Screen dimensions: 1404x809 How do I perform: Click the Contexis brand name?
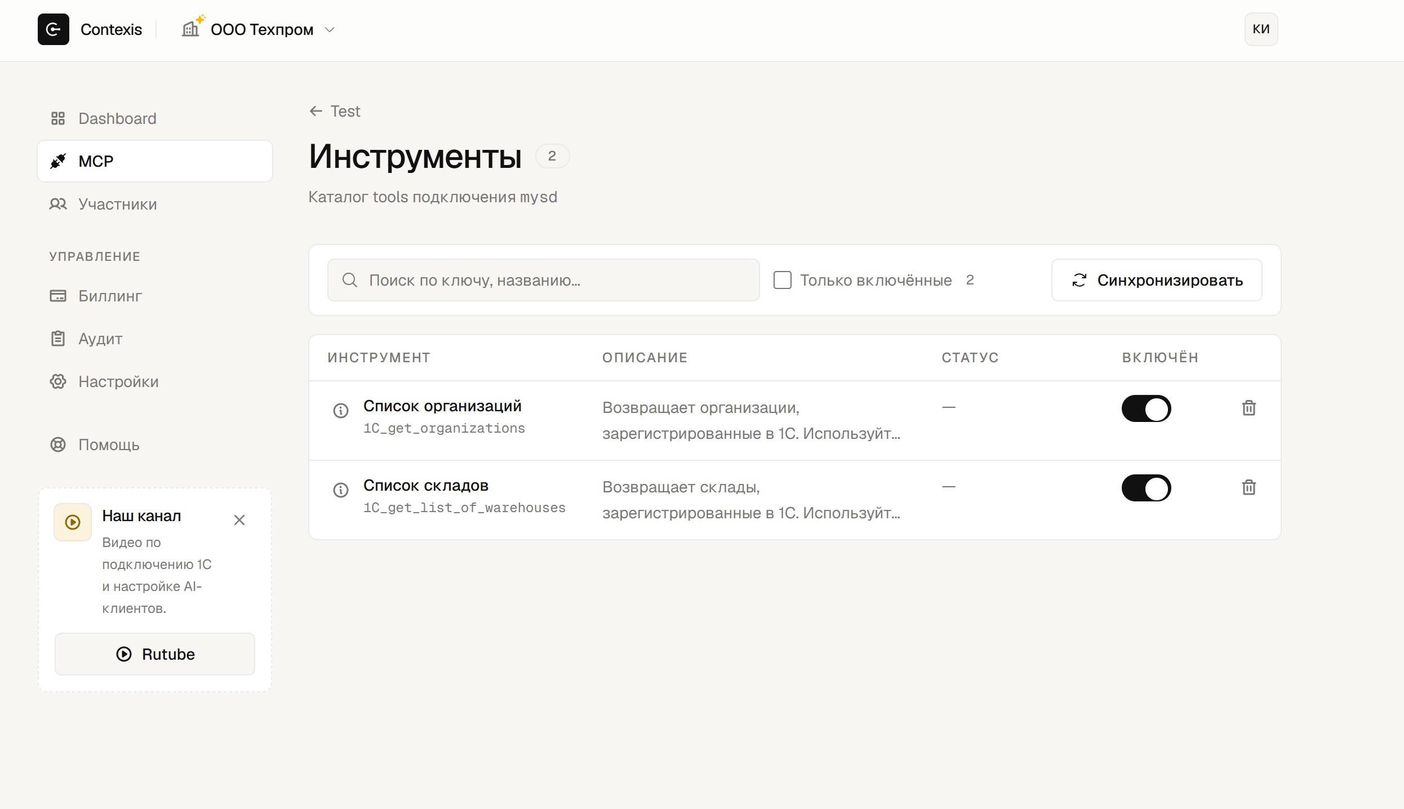pos(111,29)
